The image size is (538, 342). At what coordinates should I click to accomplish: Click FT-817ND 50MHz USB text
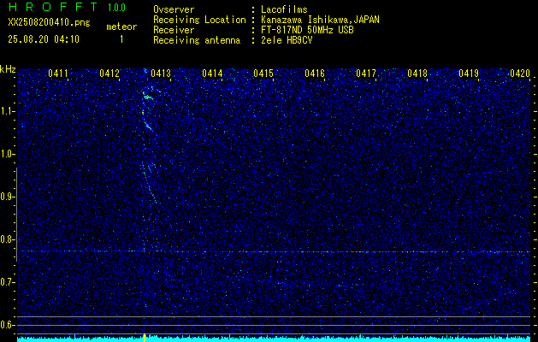pos(307,30)
